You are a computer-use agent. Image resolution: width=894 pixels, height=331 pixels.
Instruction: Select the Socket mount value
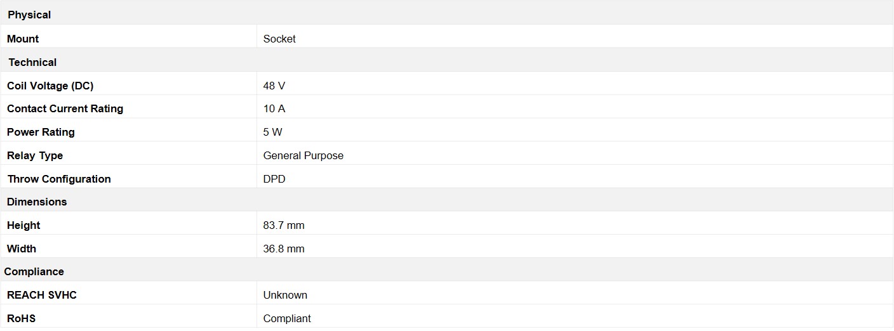coord(279,39)
